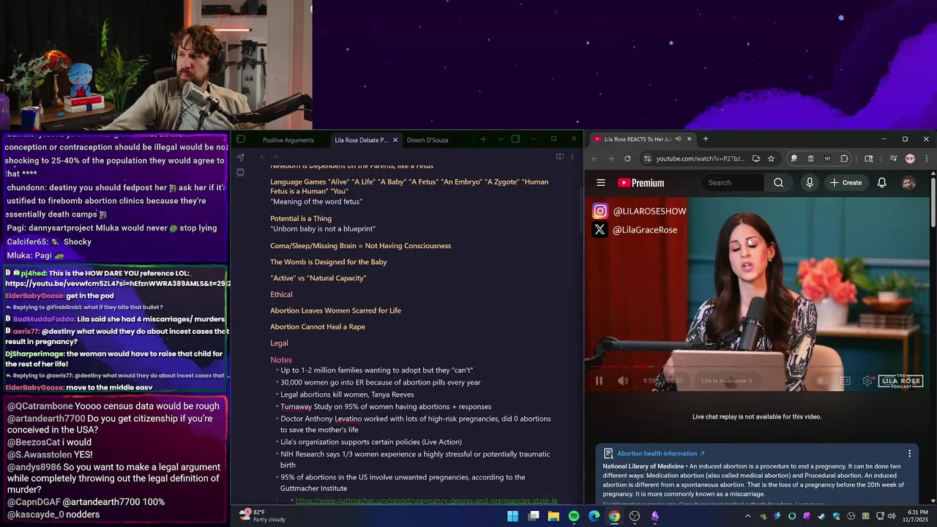The width and height of the screenshot is (937, 527).
Task: Switch note to reading view book icon
Action: tap(559, 157)
